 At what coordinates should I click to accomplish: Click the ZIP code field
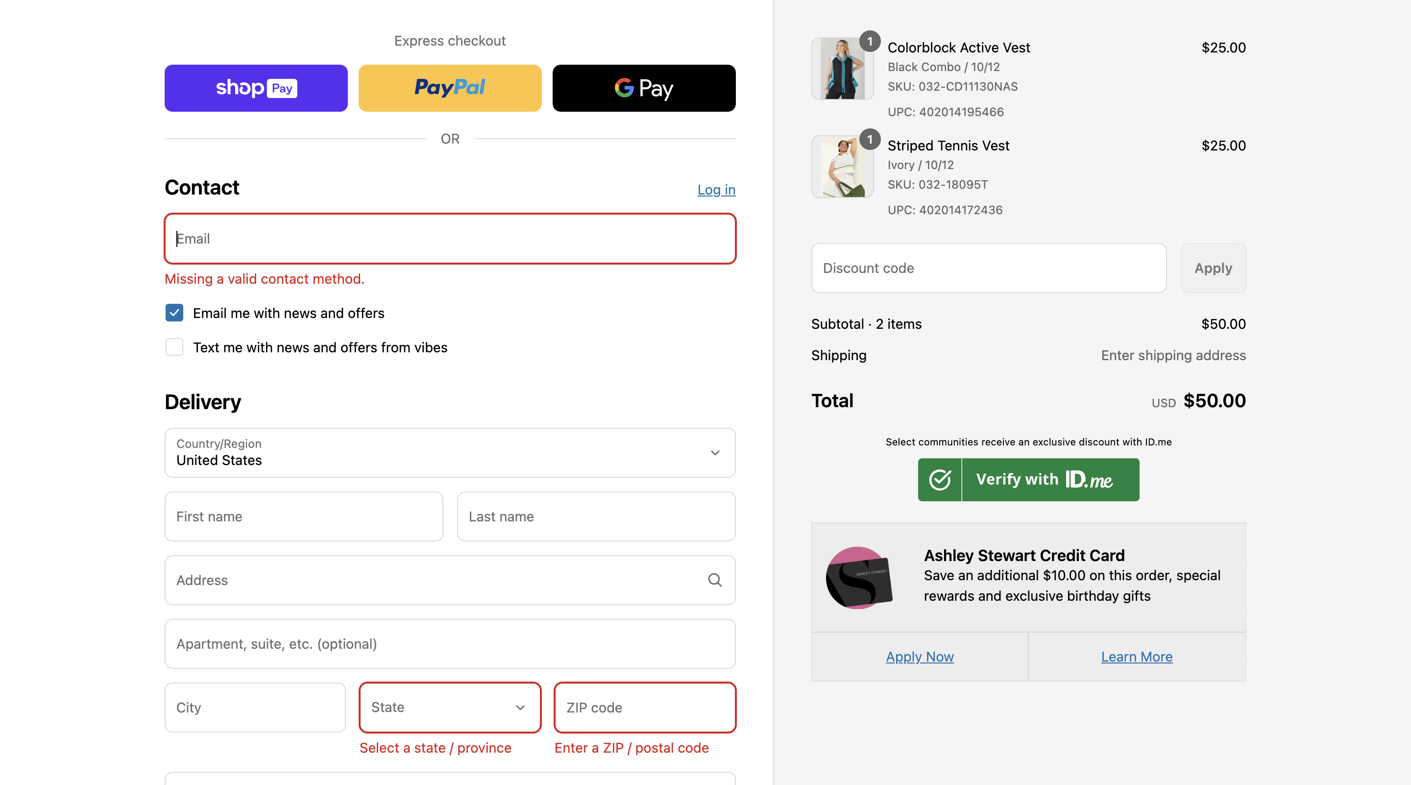(645, 707)
